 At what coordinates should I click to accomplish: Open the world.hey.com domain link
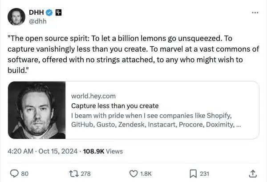pyautogui.click(x=93, y=96)
